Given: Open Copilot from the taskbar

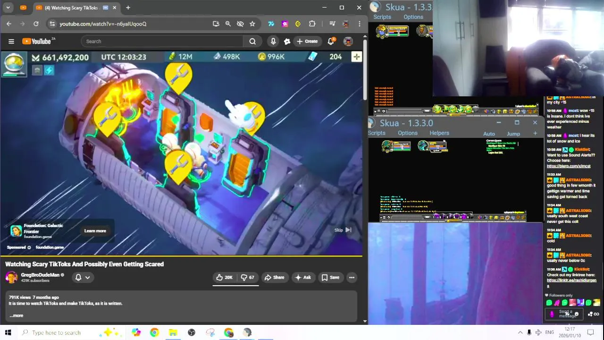Looking at the screenshot, I should click(x=136, y=332).
